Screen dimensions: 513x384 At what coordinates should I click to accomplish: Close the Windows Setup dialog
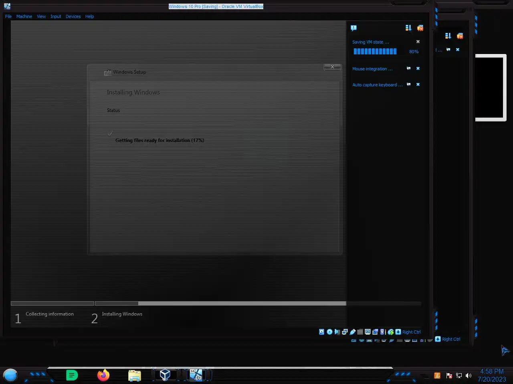(x=332, y=67)
